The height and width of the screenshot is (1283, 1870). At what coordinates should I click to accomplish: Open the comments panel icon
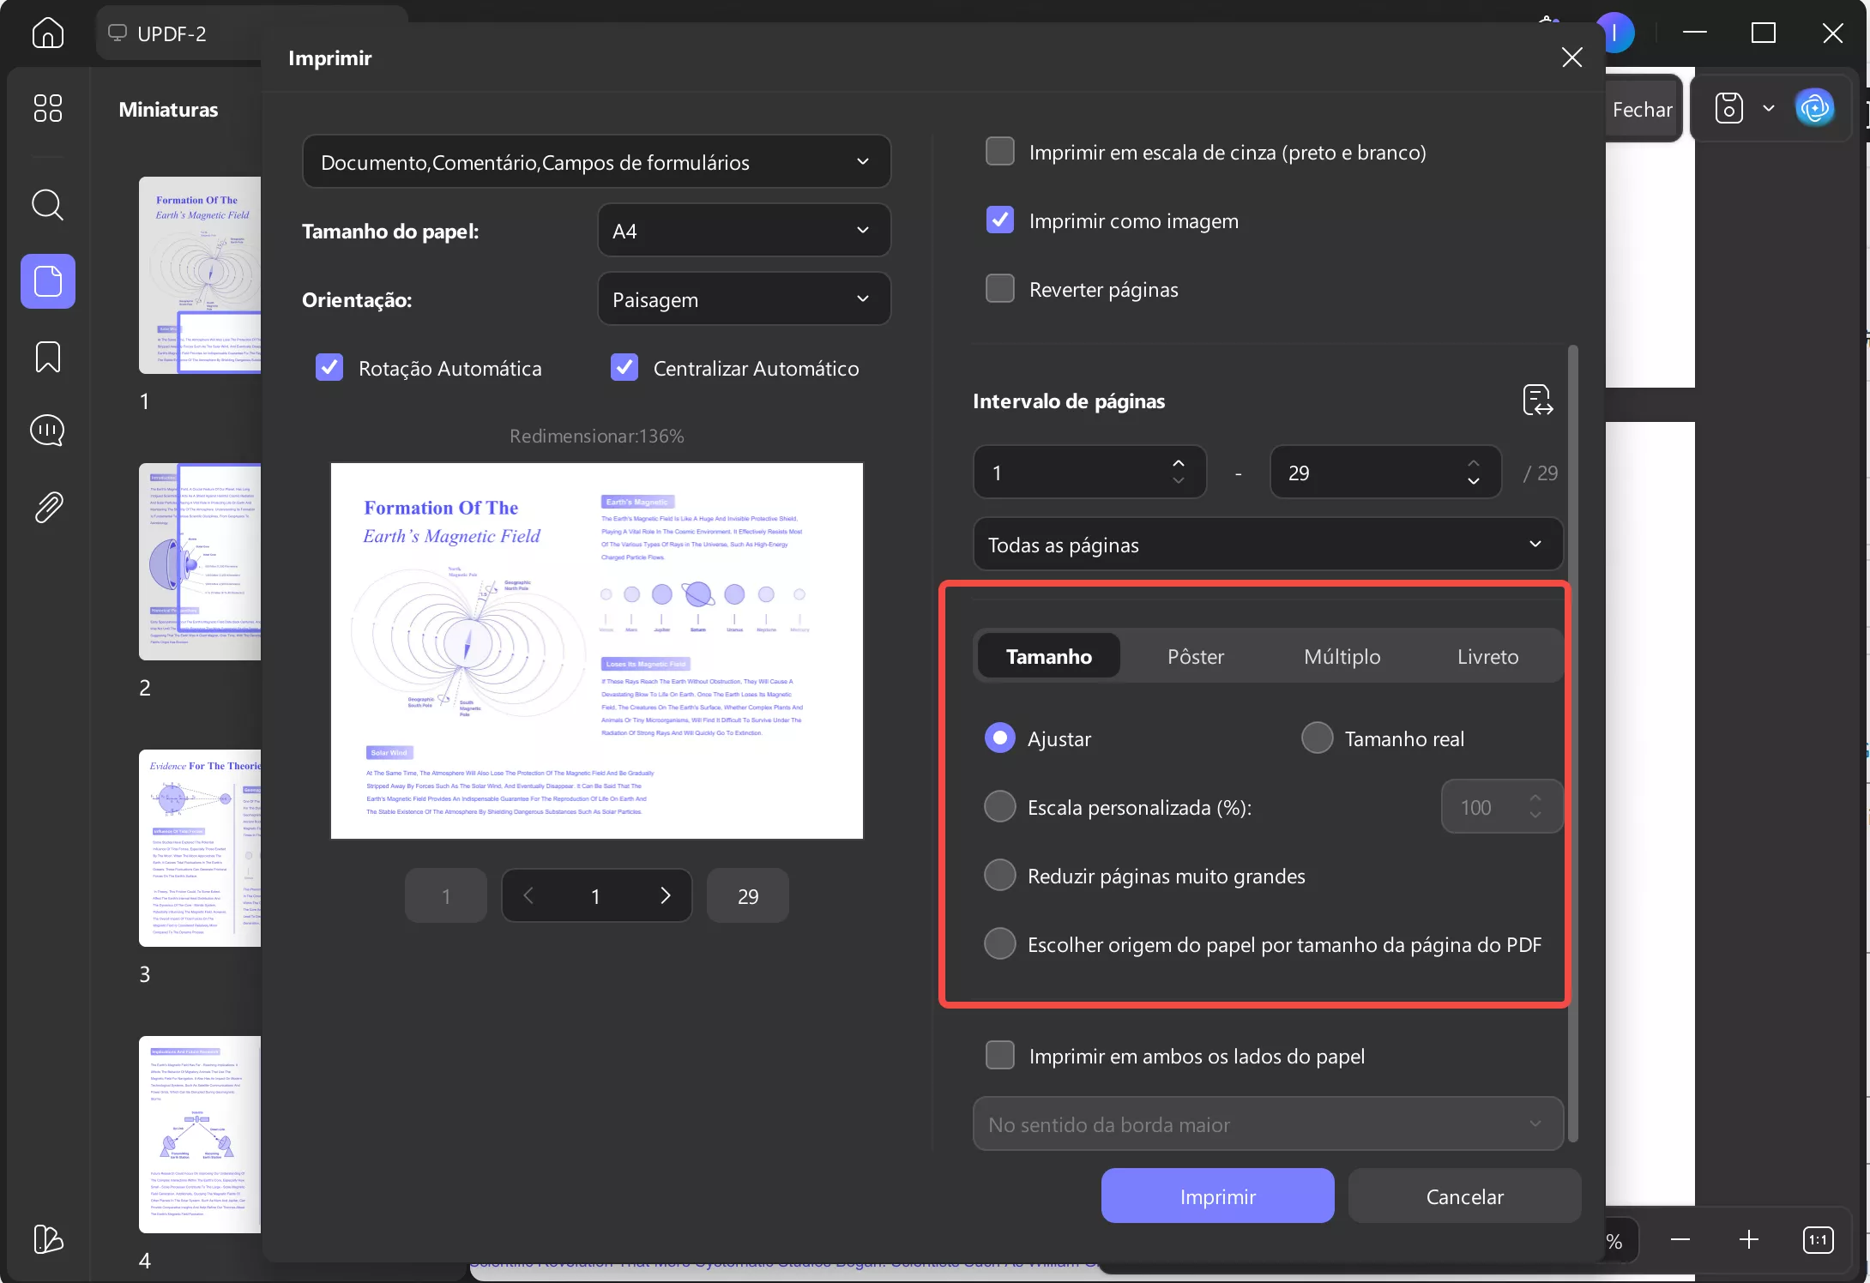[x=47, y=431]
